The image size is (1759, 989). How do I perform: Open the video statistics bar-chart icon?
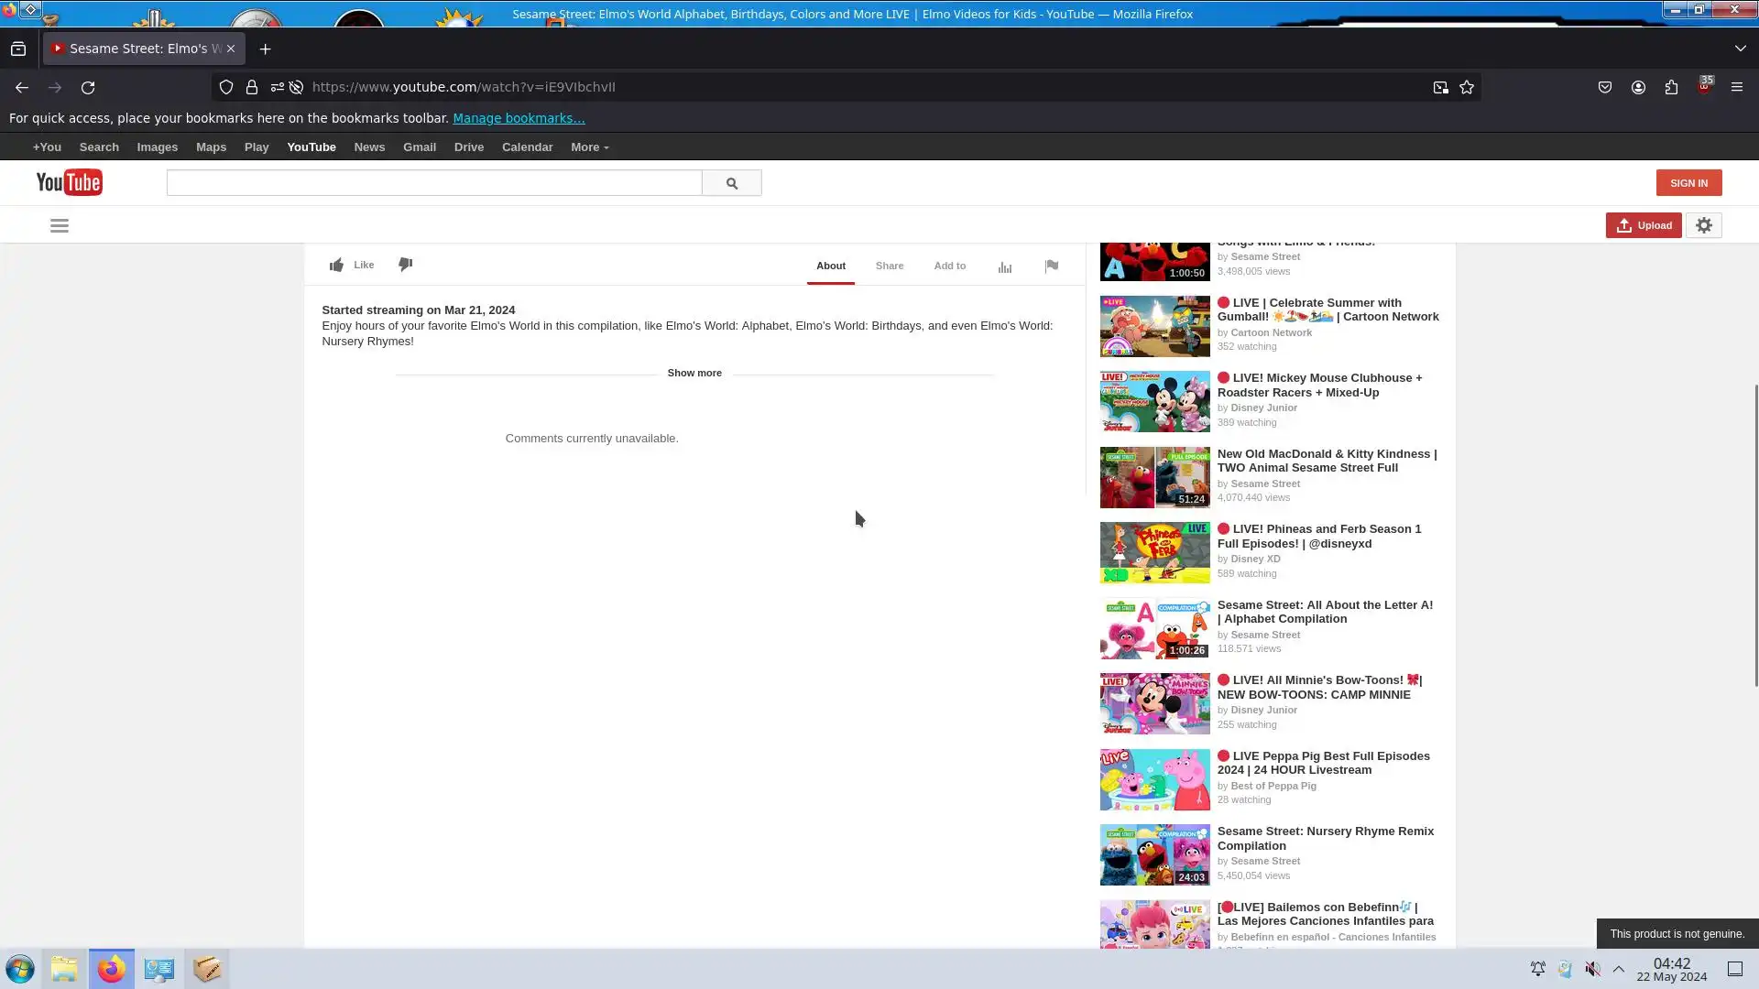point(1005,266)
